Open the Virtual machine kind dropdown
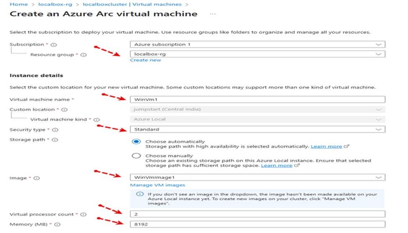 [258, 119]
